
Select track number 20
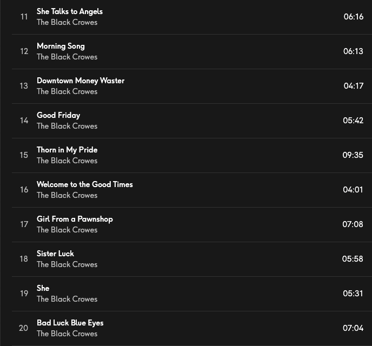pos(23,328)
